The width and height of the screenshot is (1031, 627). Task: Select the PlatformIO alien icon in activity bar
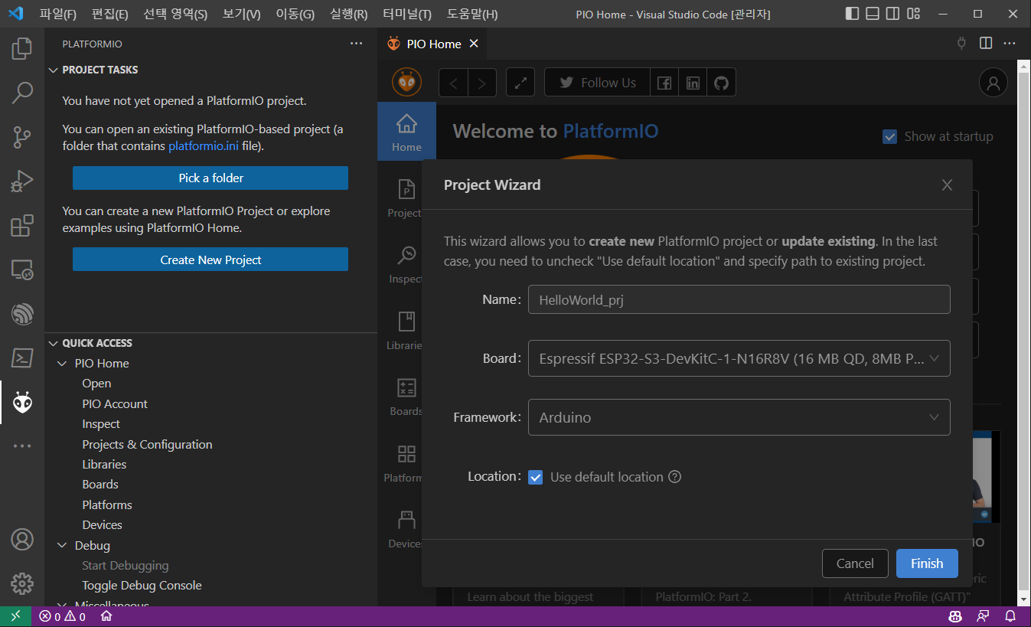click(22, 402)
